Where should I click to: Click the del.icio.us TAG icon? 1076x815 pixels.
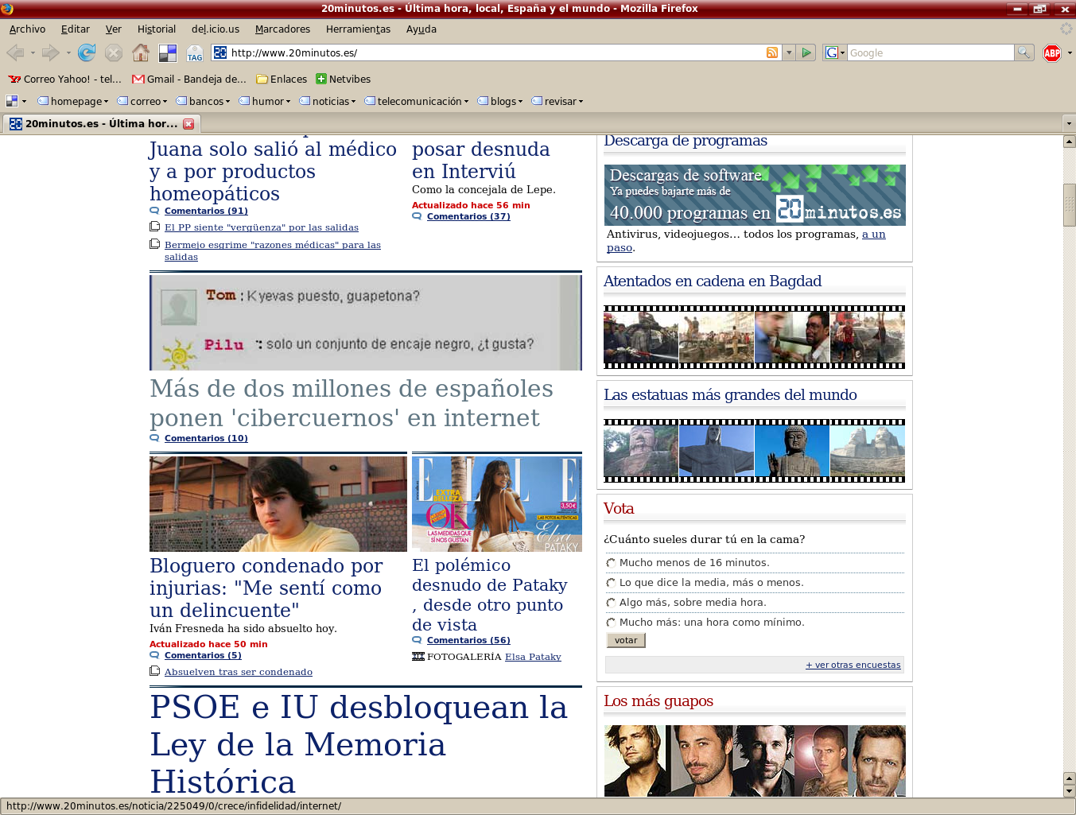point(195,53)
